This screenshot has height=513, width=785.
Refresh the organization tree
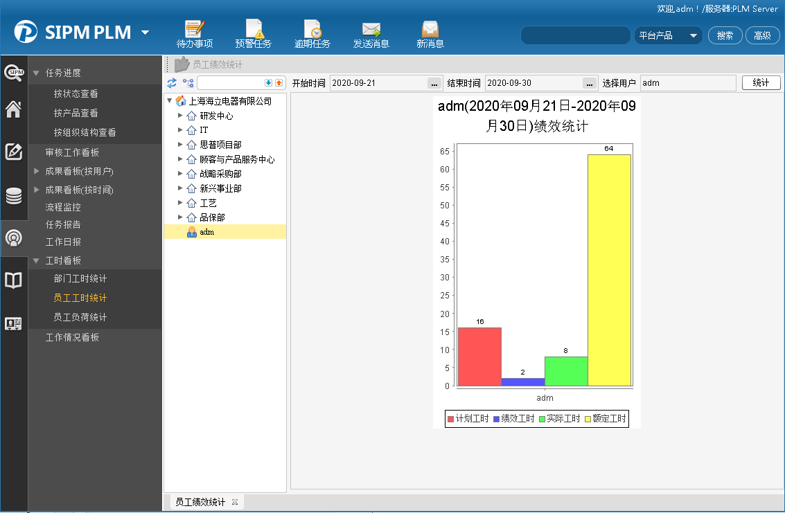(172, 83)
